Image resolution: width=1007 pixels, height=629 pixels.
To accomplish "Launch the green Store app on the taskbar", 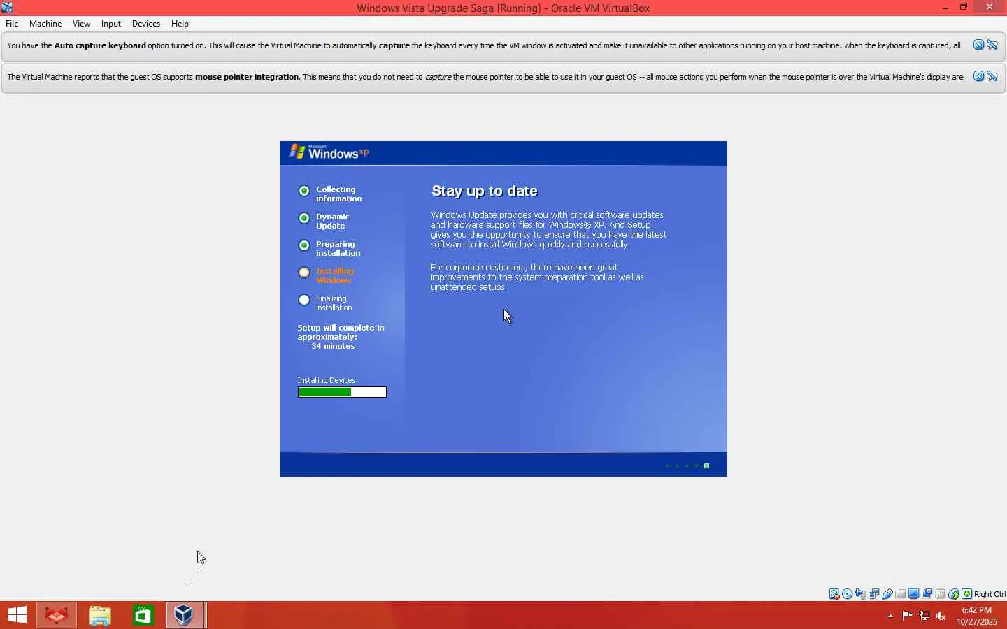I will 143,615.
